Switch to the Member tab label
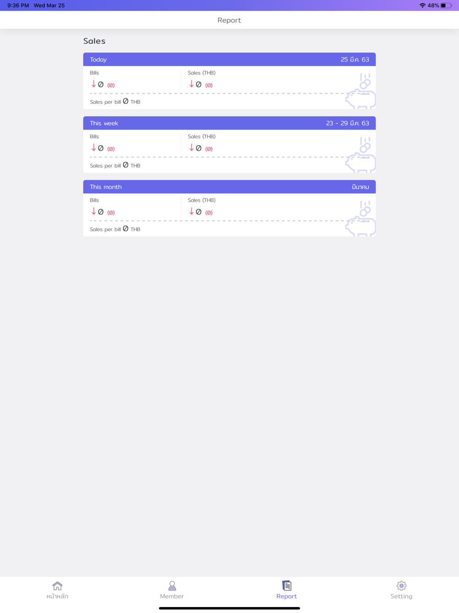This screenshot has width=459, height=613. click(172, 596)
